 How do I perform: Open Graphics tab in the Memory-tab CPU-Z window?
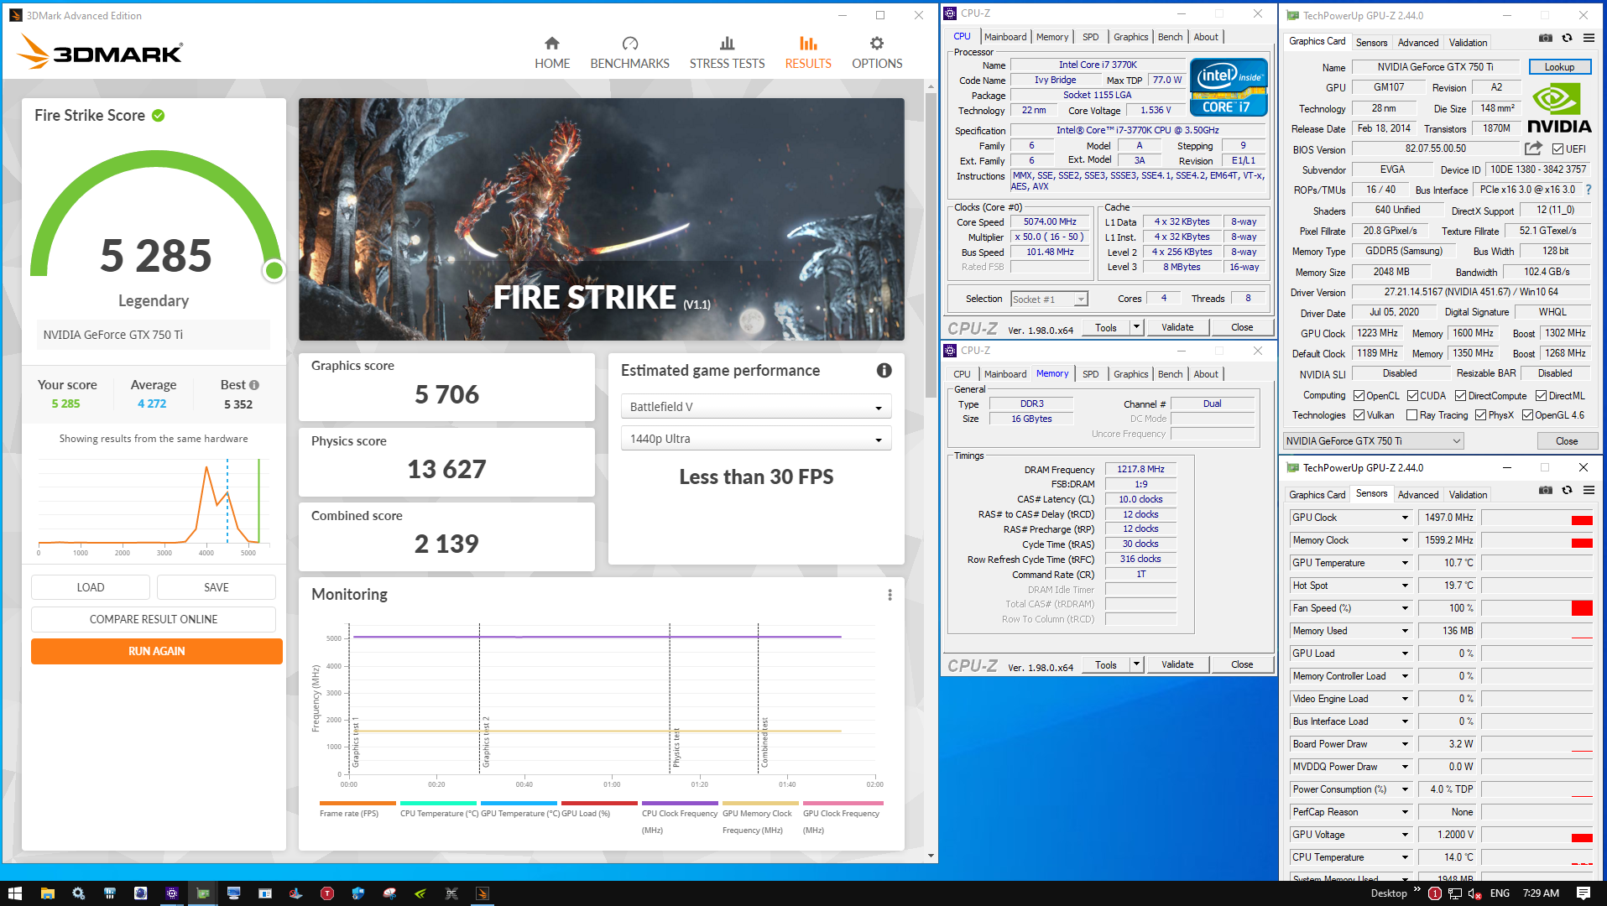1130,374
